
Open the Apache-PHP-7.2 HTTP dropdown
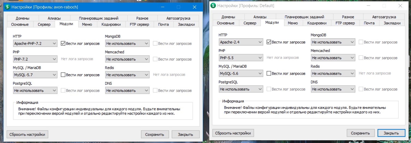click(x=35, y=43)
